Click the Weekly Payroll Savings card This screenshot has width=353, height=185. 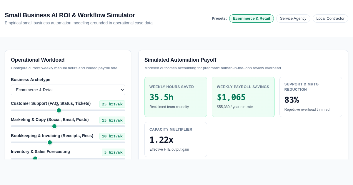(x=243, y=97)
